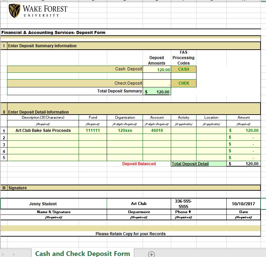Image resolution: width=266 pixels, height=257 pixels.
Task: Click Please Retain Copy for your Records
Action: point(130,234)
